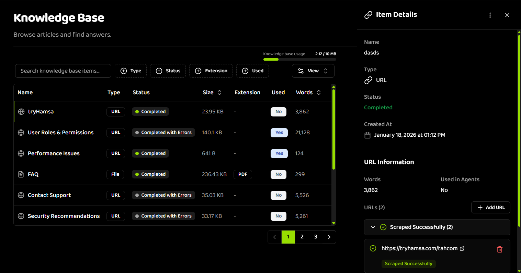Image resolution: width=521 pixels, height=273 pixels.
Task: Click the link icon next to URL type
Action: pyautogui.click(x=368, y=80)
